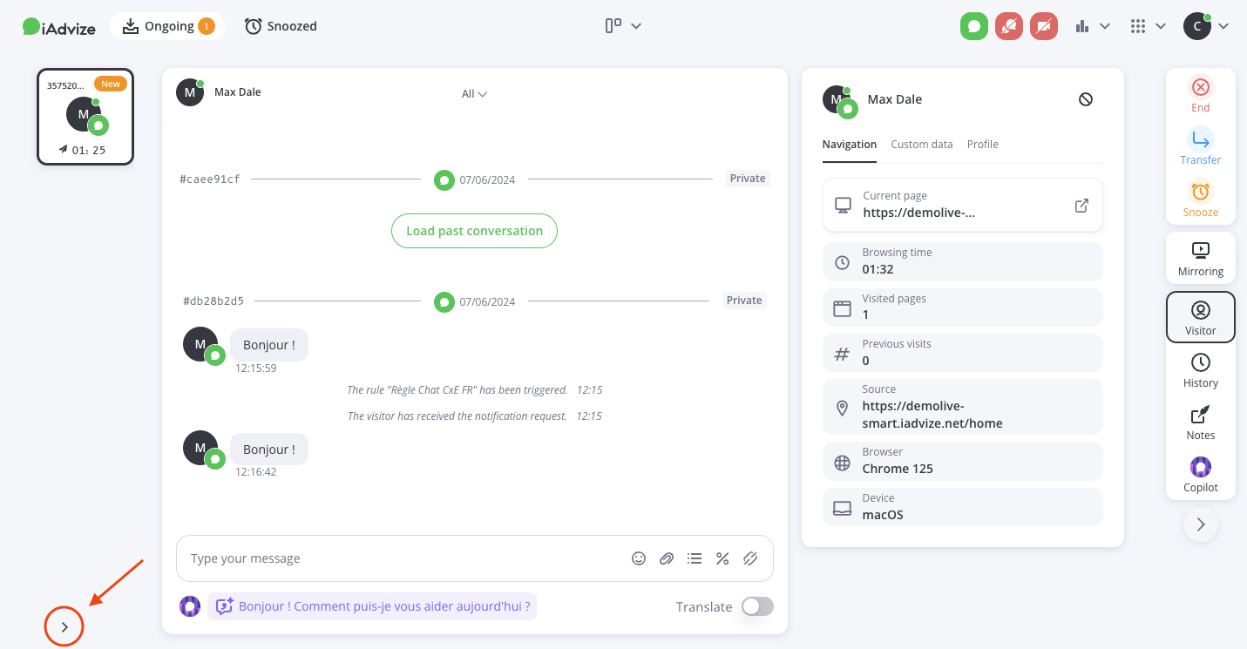Toggle the Translate switch
This screenshot has height=649, width=1247.
coord(757,606)
